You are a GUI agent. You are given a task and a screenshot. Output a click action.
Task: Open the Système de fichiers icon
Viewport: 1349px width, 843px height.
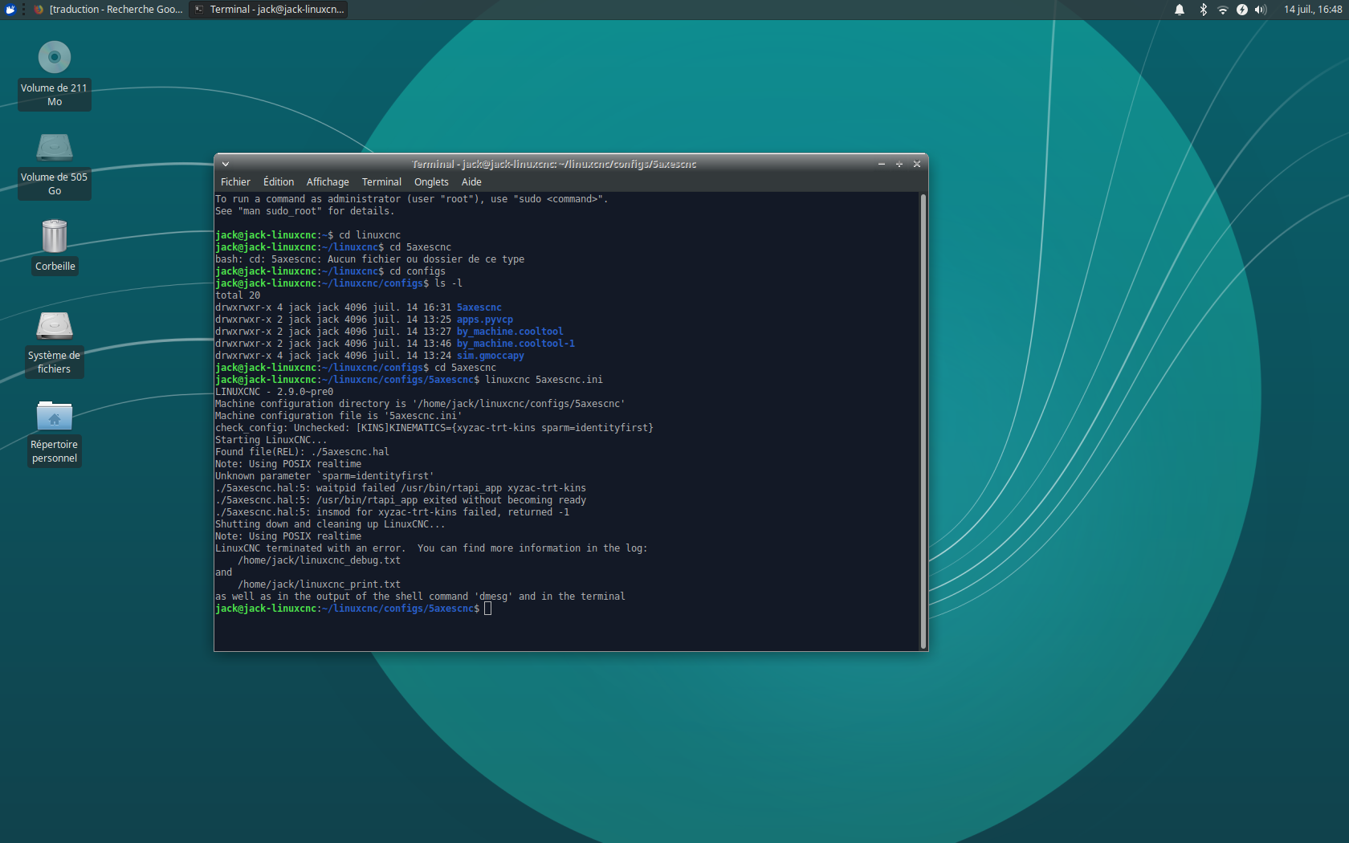point(55,326)
